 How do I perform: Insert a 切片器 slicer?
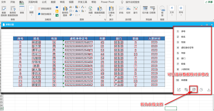[x=145, y=10]
